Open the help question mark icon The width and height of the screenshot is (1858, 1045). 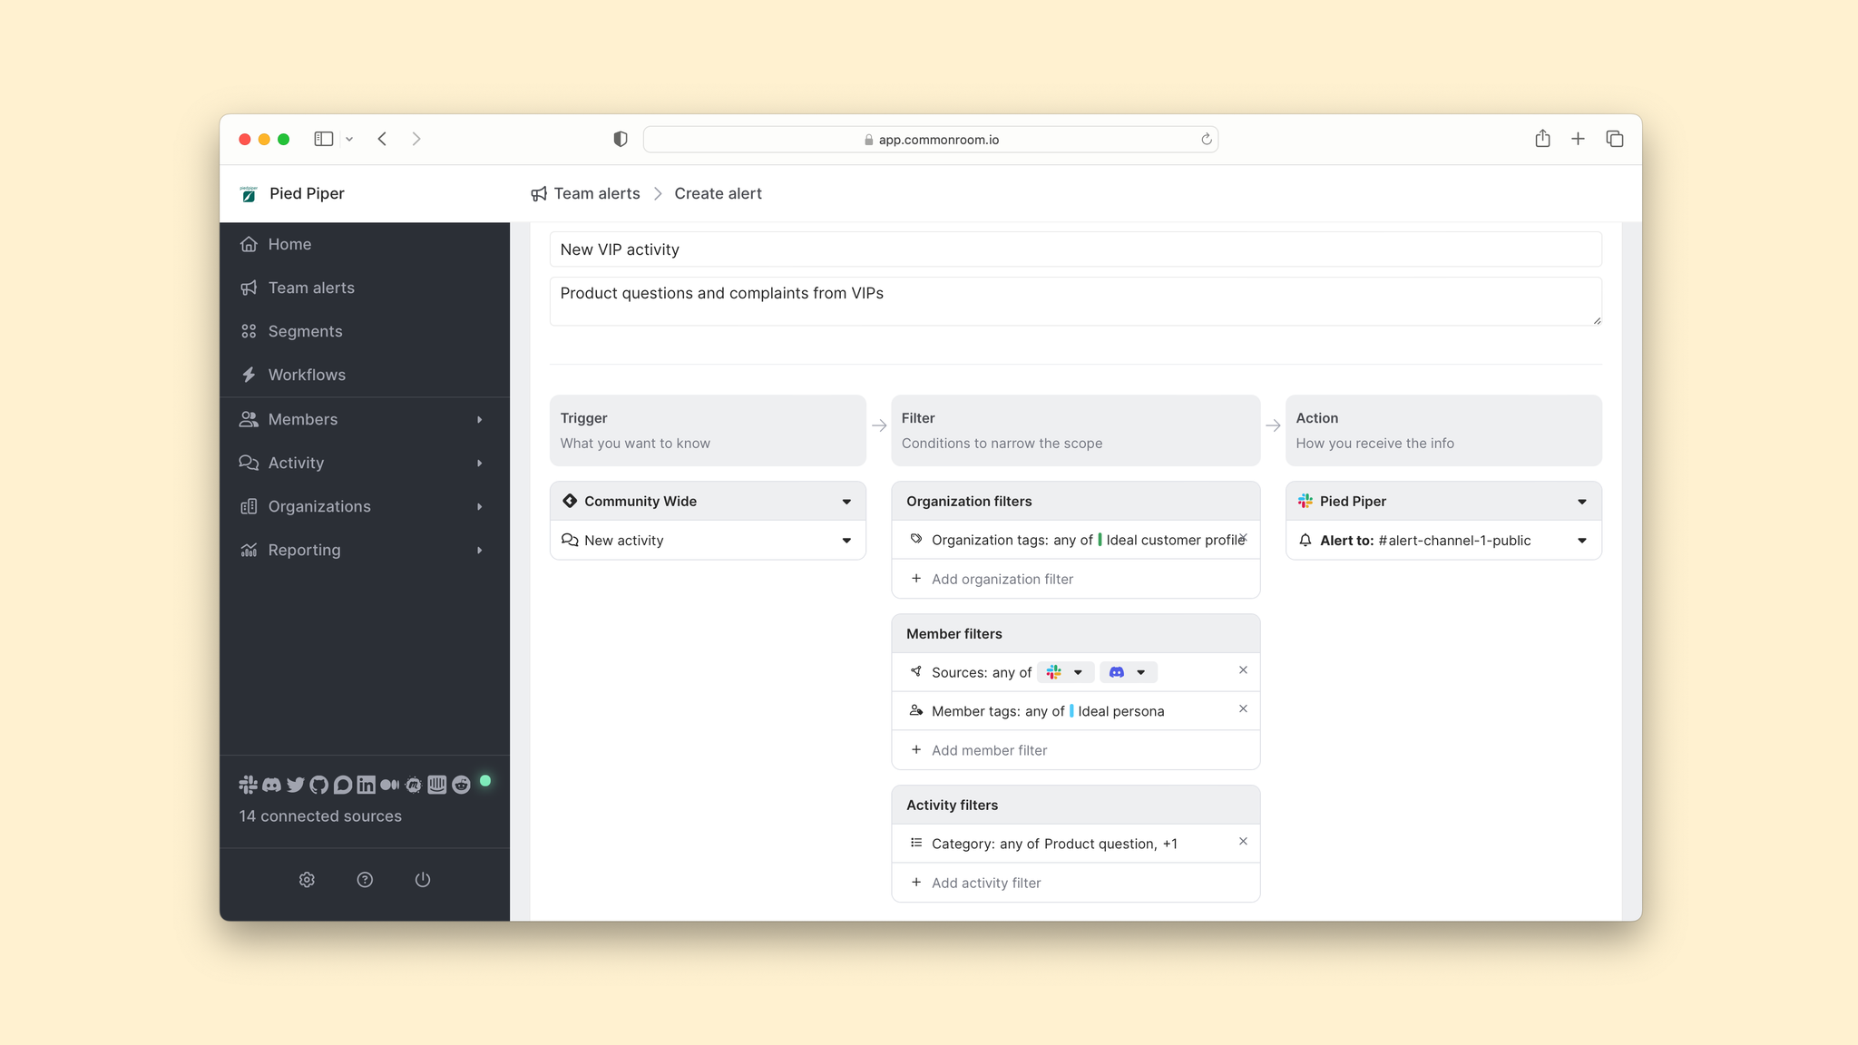[x=365, y=880]
